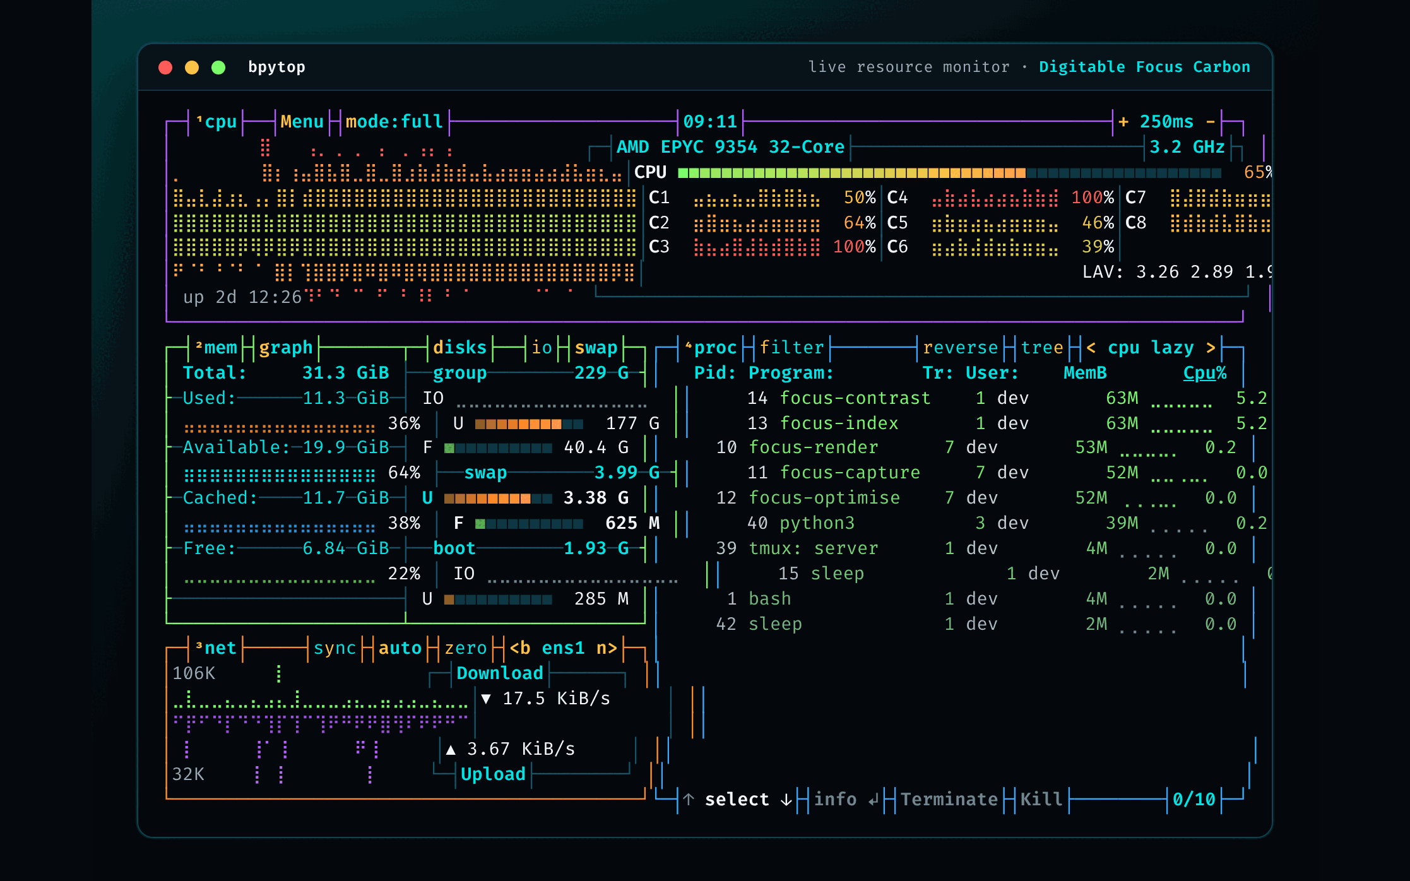Click the swap used bar

pyautogui.click(x=498, y=498)
